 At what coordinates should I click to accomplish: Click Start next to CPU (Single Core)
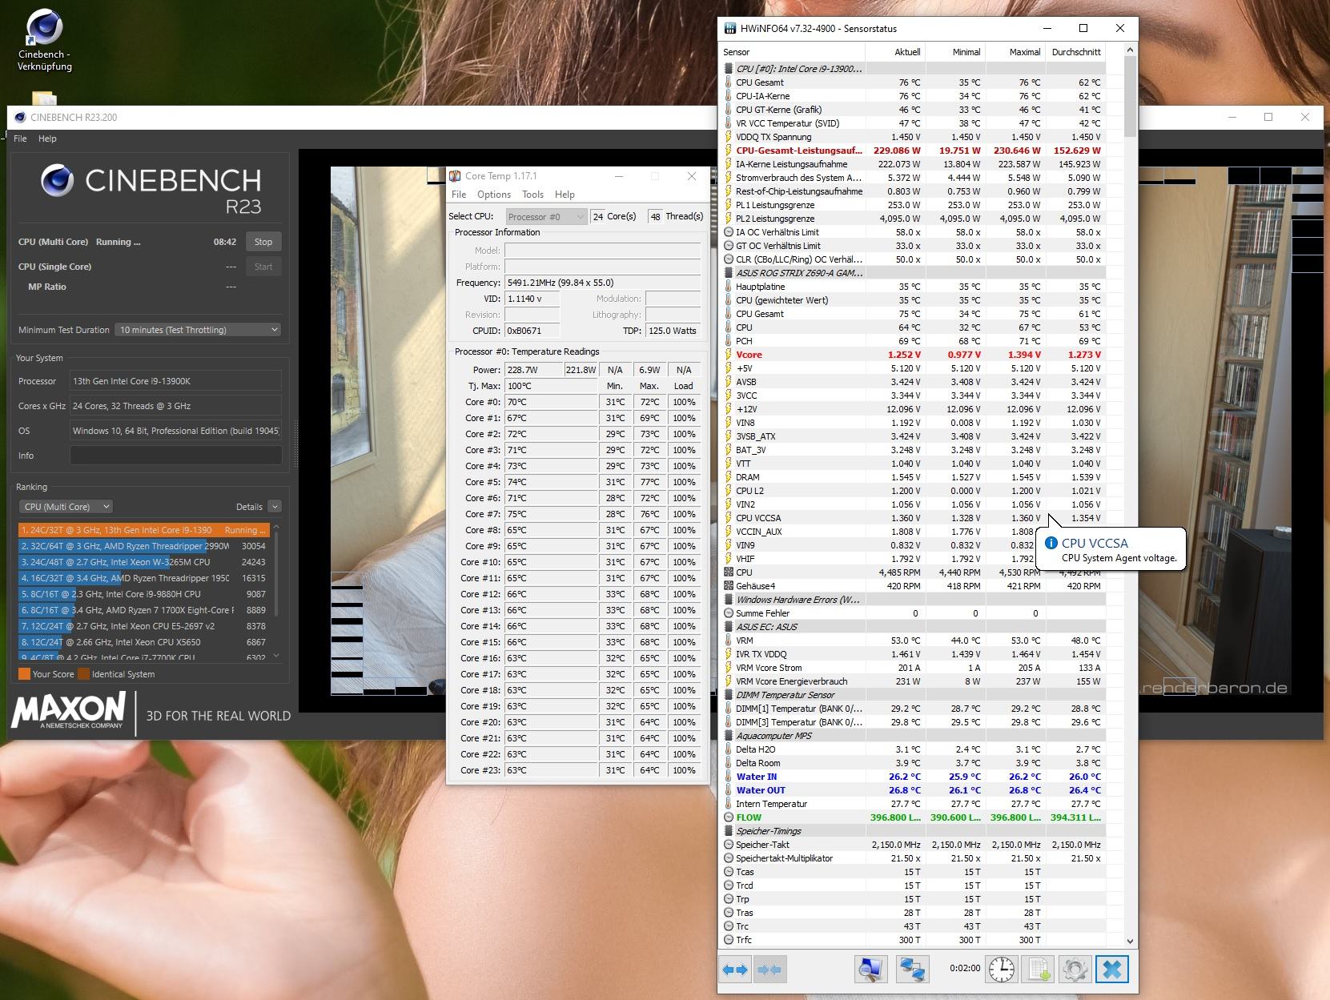263,267
